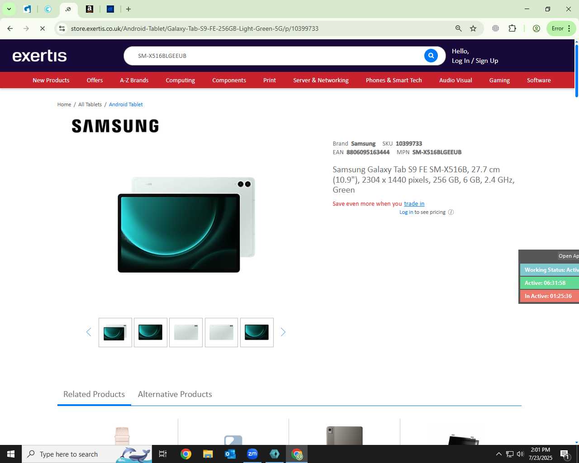This screenshot has height=463, width=579.
Task: Open Task View on the taskbar
Action: click(163, 454)
